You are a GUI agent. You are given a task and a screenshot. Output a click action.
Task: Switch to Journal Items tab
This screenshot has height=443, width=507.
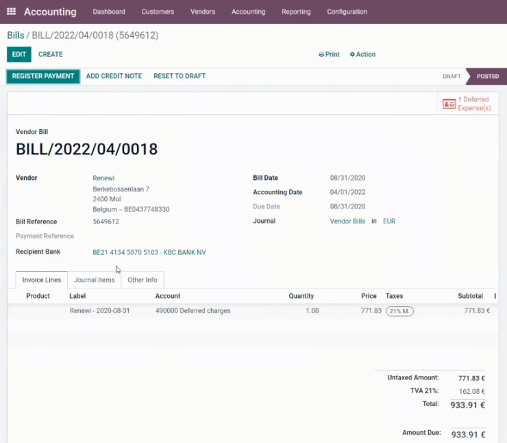coord(95,280)
